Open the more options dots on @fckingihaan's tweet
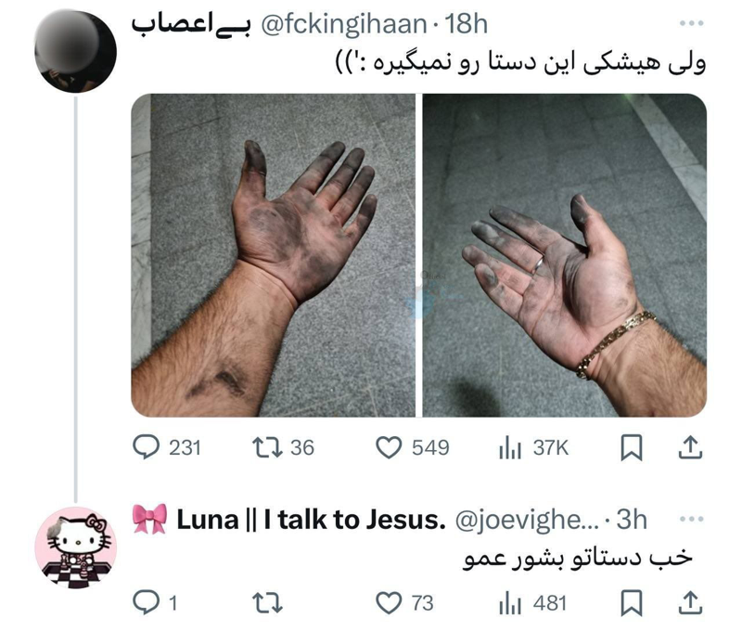Image resolution: width=742 pixels, height=631 pixels. 691,22
